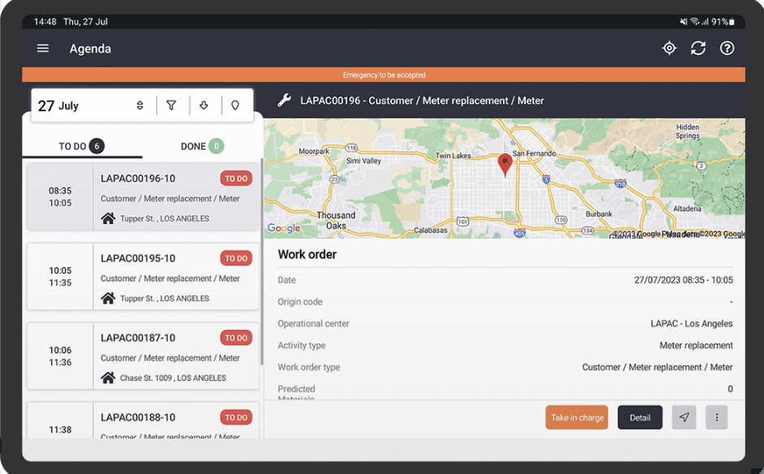764x474 pixels.
Task: Open the three-dot overflow menu
Action: click(x=716, y=417)
